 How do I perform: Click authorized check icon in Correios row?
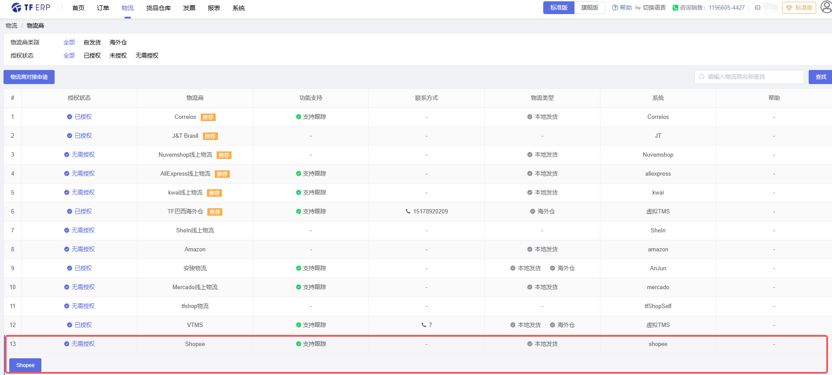(x=70, y=117)
